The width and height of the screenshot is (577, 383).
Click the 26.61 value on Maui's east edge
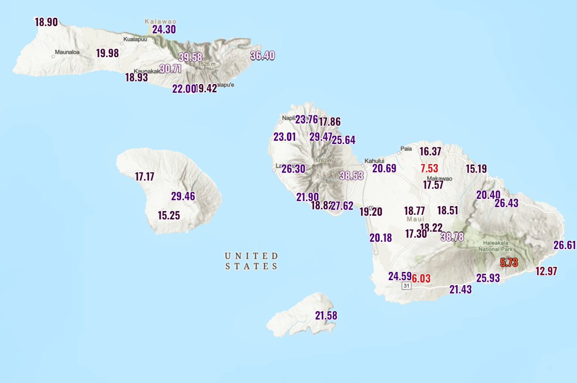tap(564, 245)
